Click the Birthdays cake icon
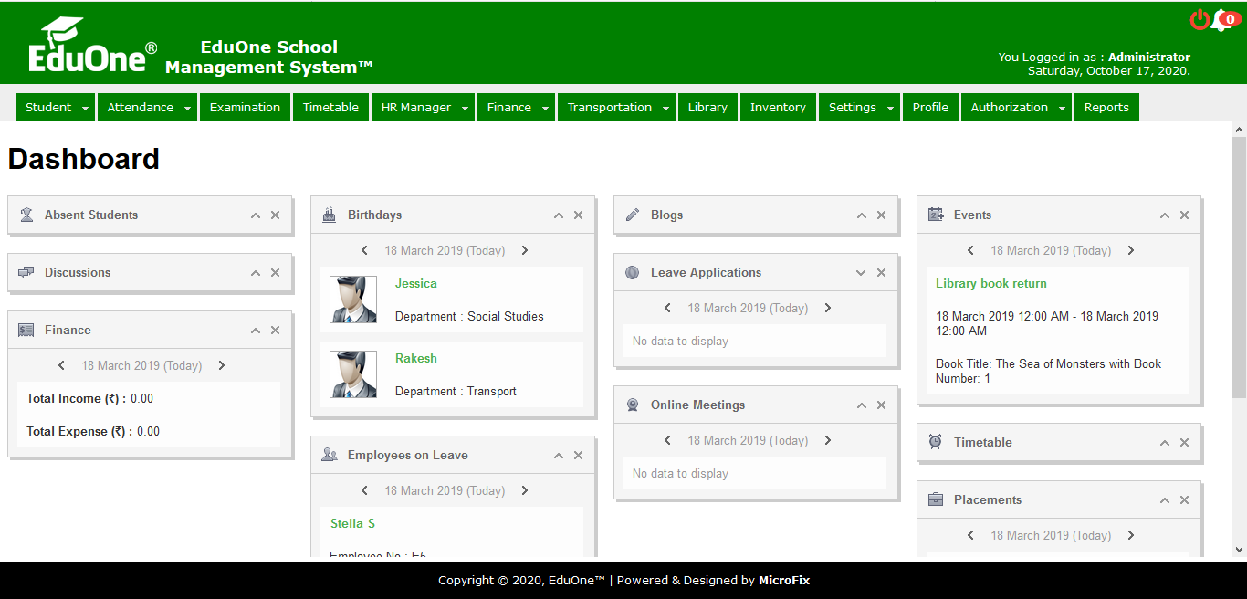Viewport: 1247px width, 599px height. tap(330, 215)
